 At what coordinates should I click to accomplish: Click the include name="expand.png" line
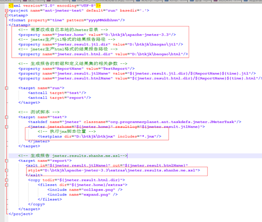[83, 195]
